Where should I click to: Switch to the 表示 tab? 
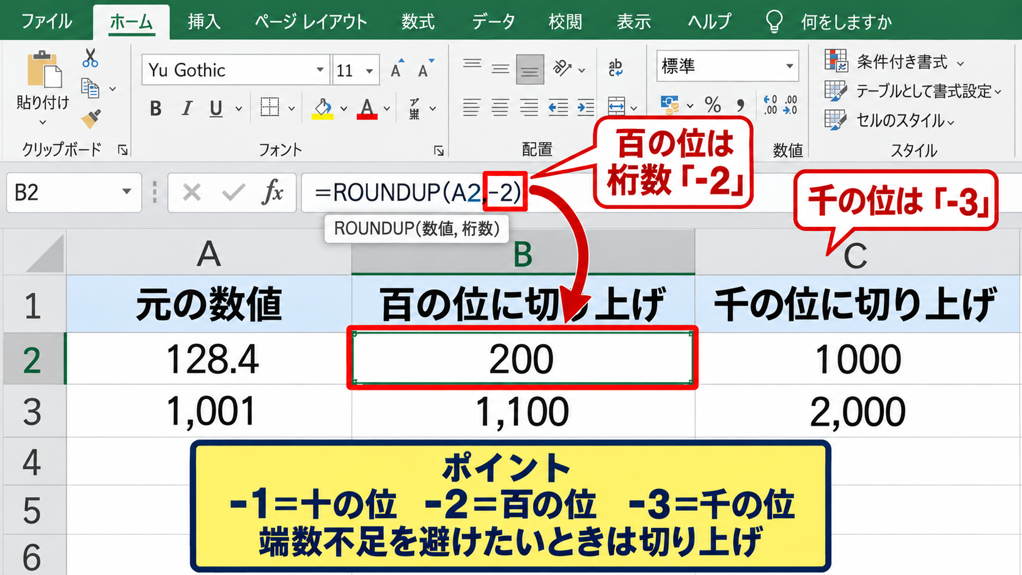pyautogui.click(x=633, y=21)
